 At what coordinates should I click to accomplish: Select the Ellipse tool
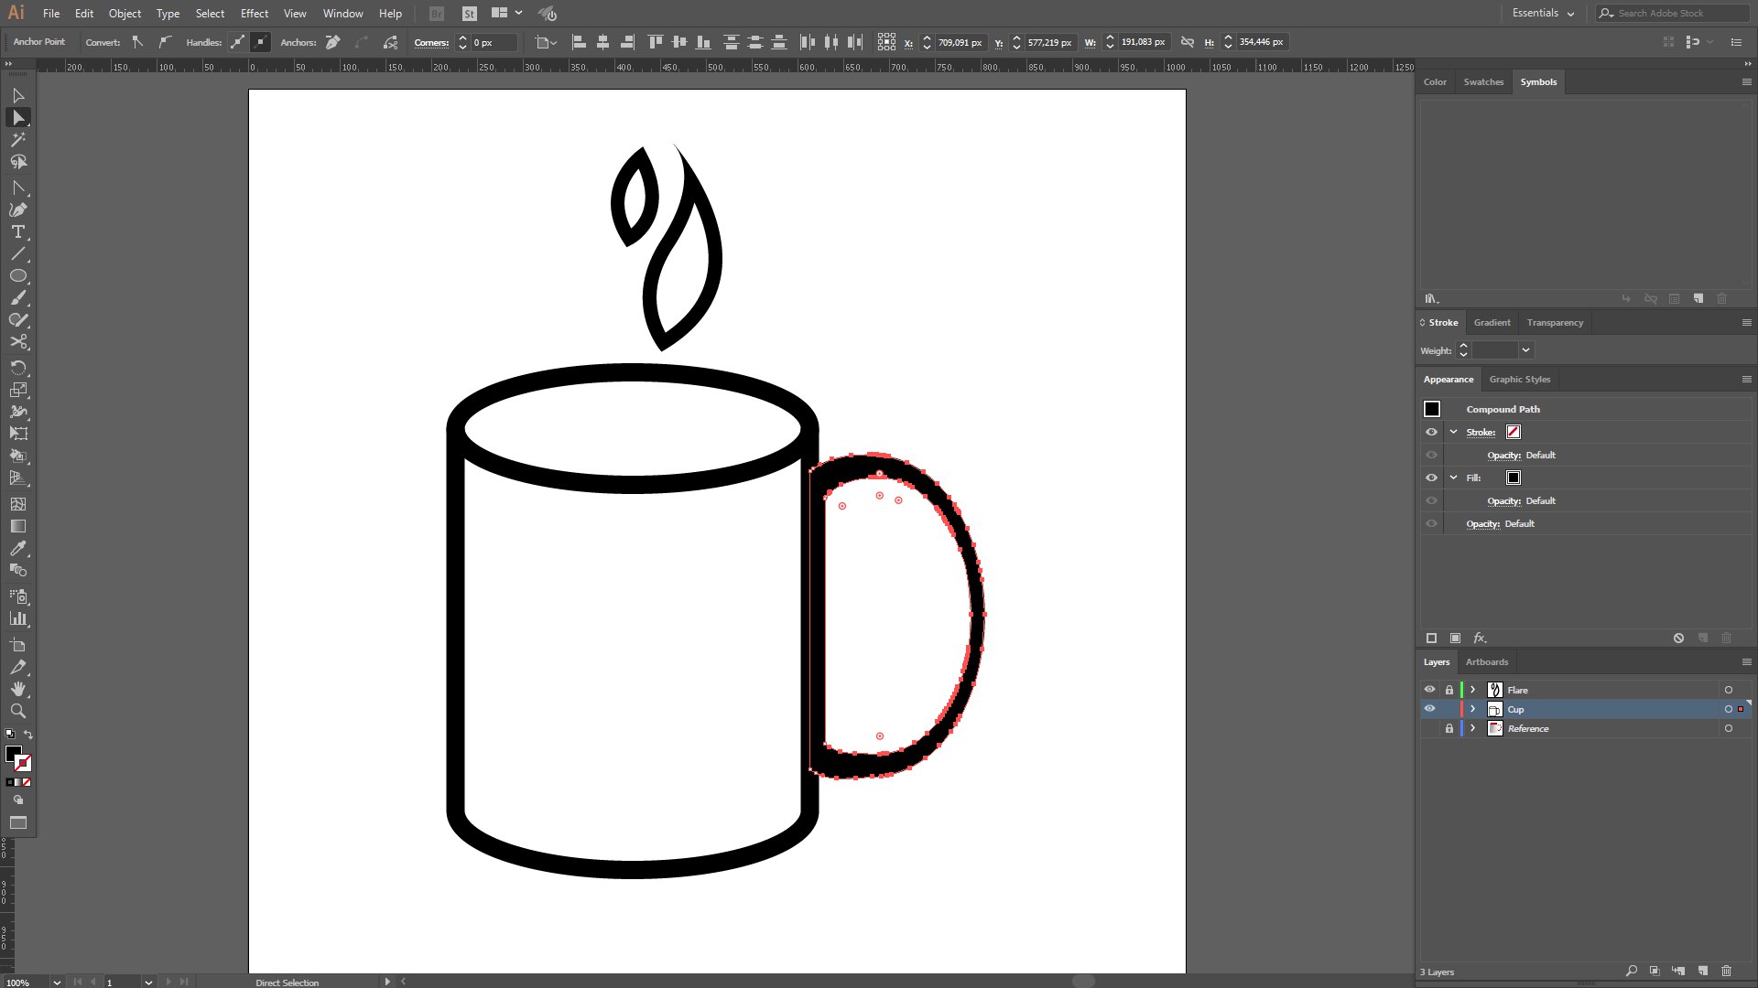[18, 276]
